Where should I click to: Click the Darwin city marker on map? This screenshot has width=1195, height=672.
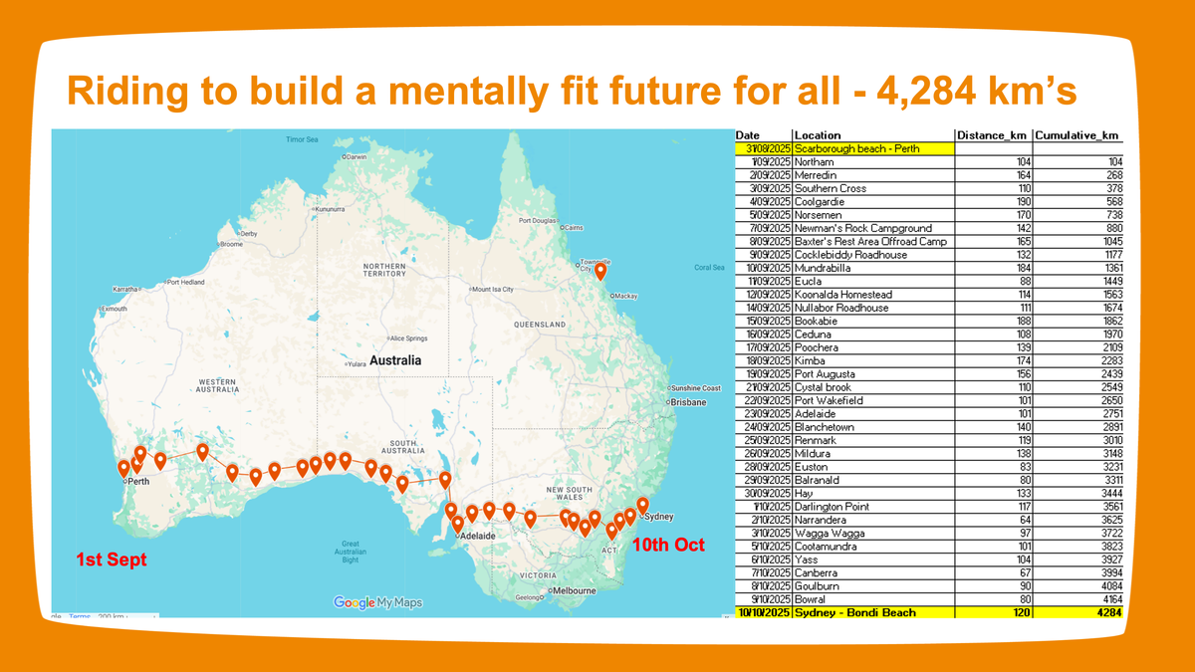pos(343,157)
